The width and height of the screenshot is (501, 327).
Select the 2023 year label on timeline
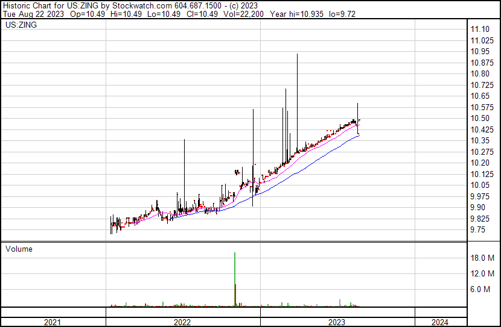coord(337,322)
